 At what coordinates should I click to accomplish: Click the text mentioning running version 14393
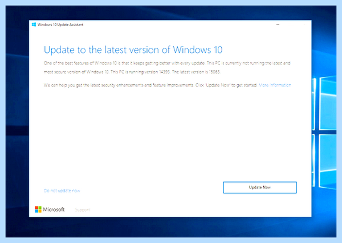tap(140, 72)
